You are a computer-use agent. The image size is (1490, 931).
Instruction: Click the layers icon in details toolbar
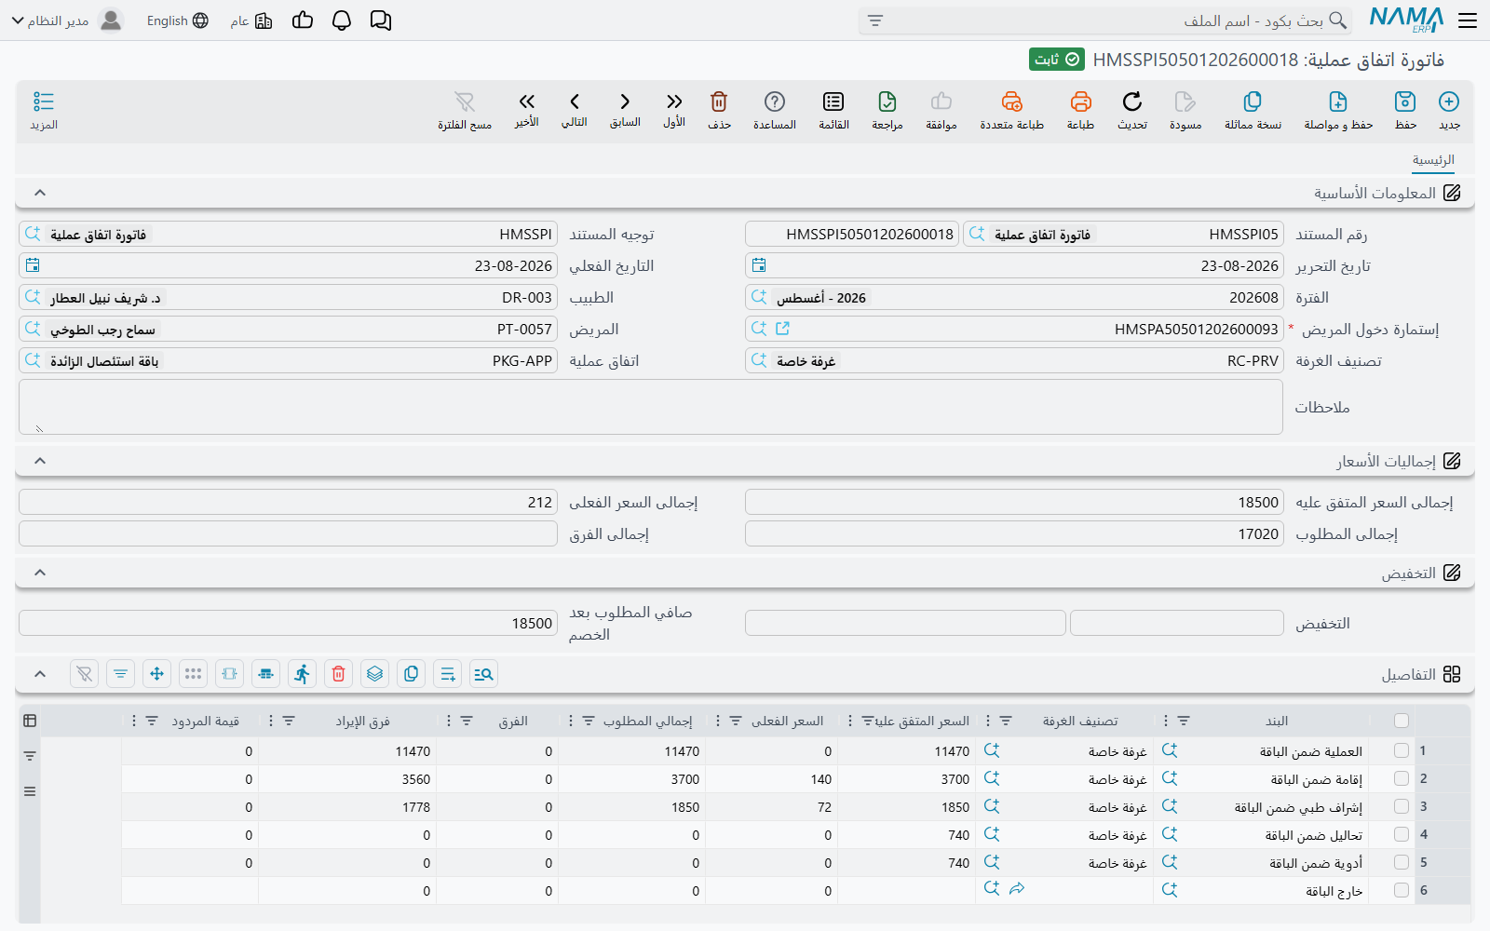(375, 674)
